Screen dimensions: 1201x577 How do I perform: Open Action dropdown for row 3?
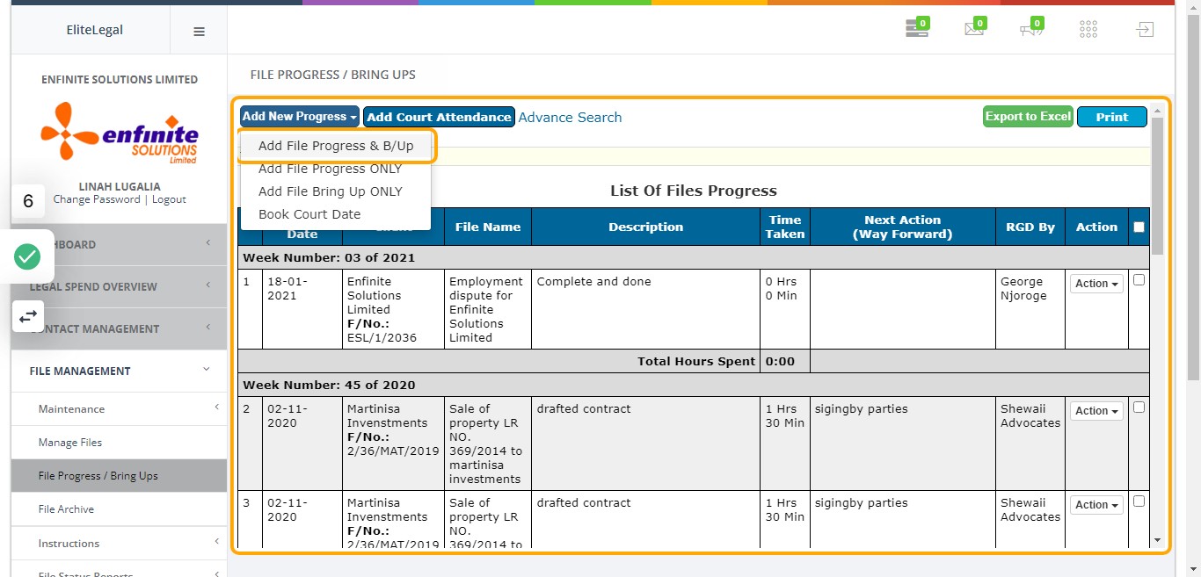(1096, 505)
